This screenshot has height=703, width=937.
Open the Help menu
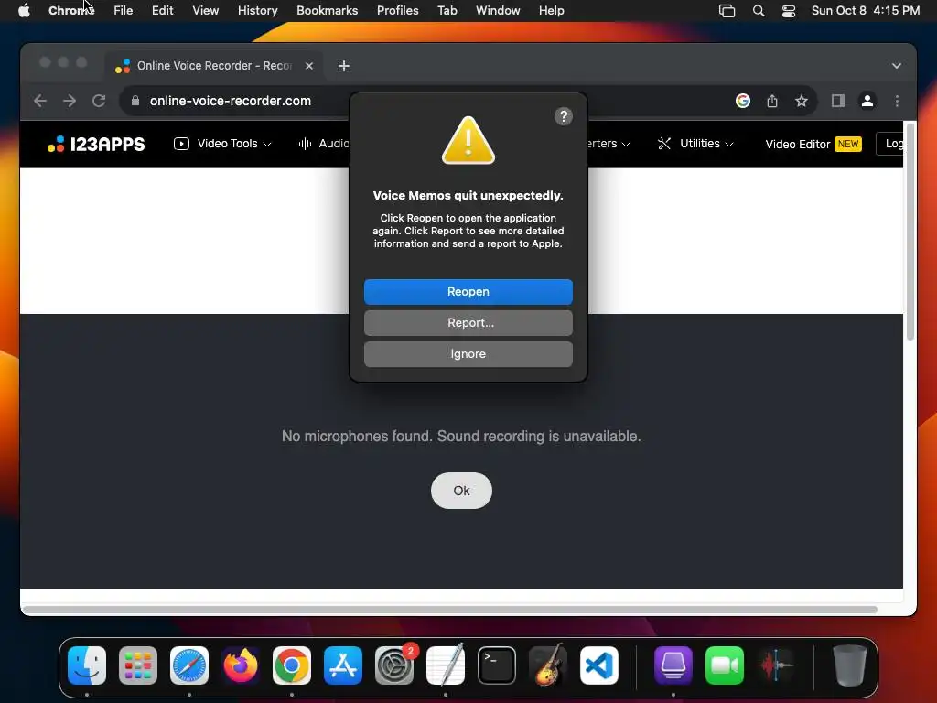pos(551,11)
